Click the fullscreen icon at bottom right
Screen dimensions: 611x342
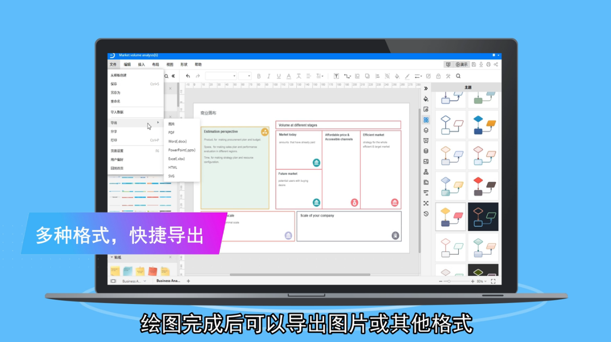point(494,281)
